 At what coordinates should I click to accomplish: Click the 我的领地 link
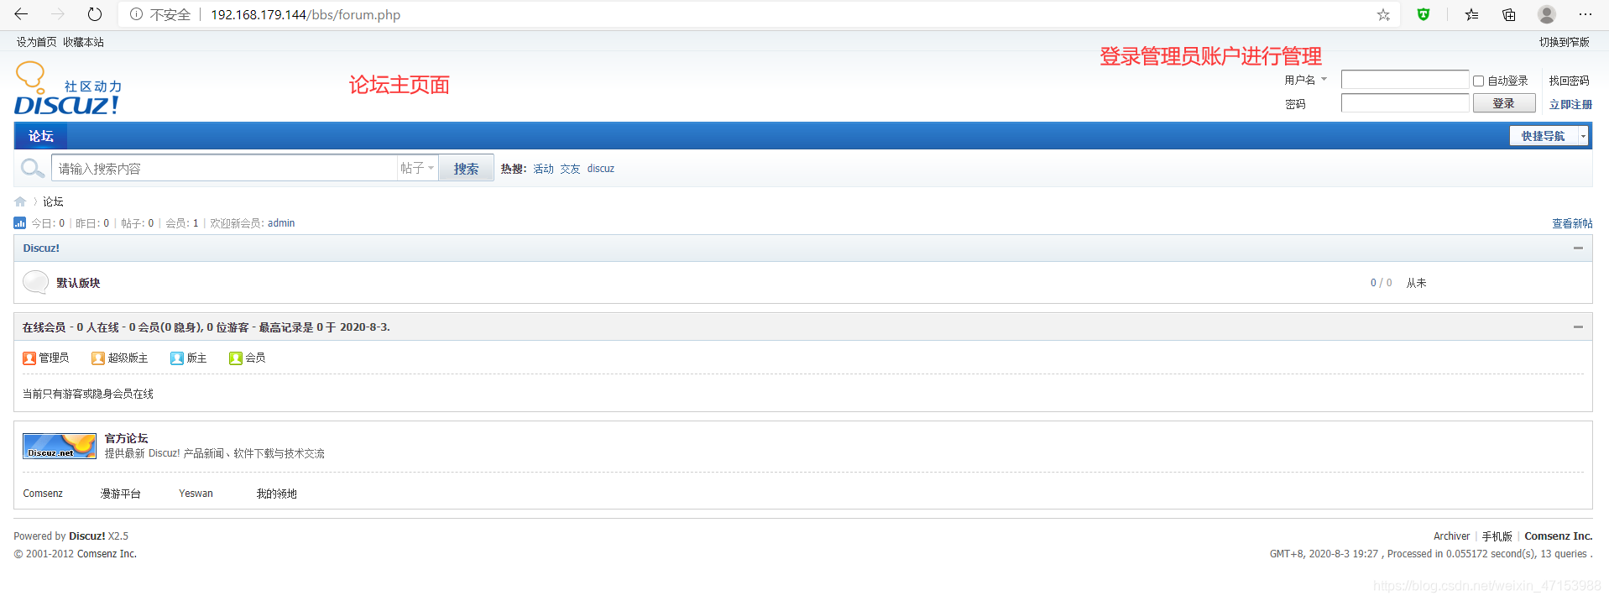coord(277,494)
